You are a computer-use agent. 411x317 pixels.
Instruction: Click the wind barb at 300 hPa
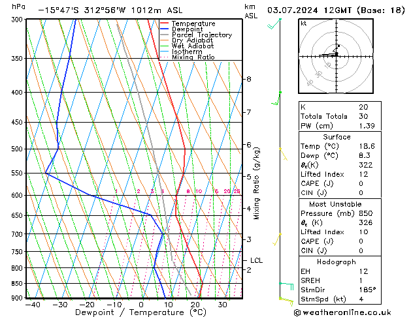click(274, 23)
